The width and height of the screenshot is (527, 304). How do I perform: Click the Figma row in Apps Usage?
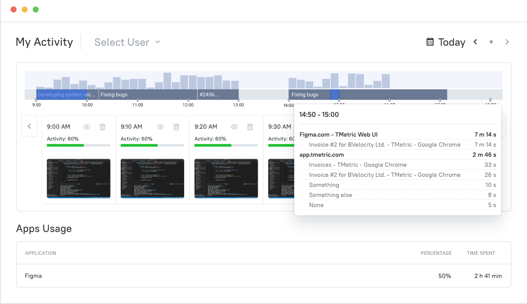coord(263,276)
